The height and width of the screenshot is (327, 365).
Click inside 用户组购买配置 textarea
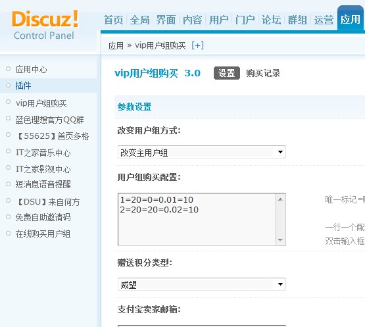[197, 219]
